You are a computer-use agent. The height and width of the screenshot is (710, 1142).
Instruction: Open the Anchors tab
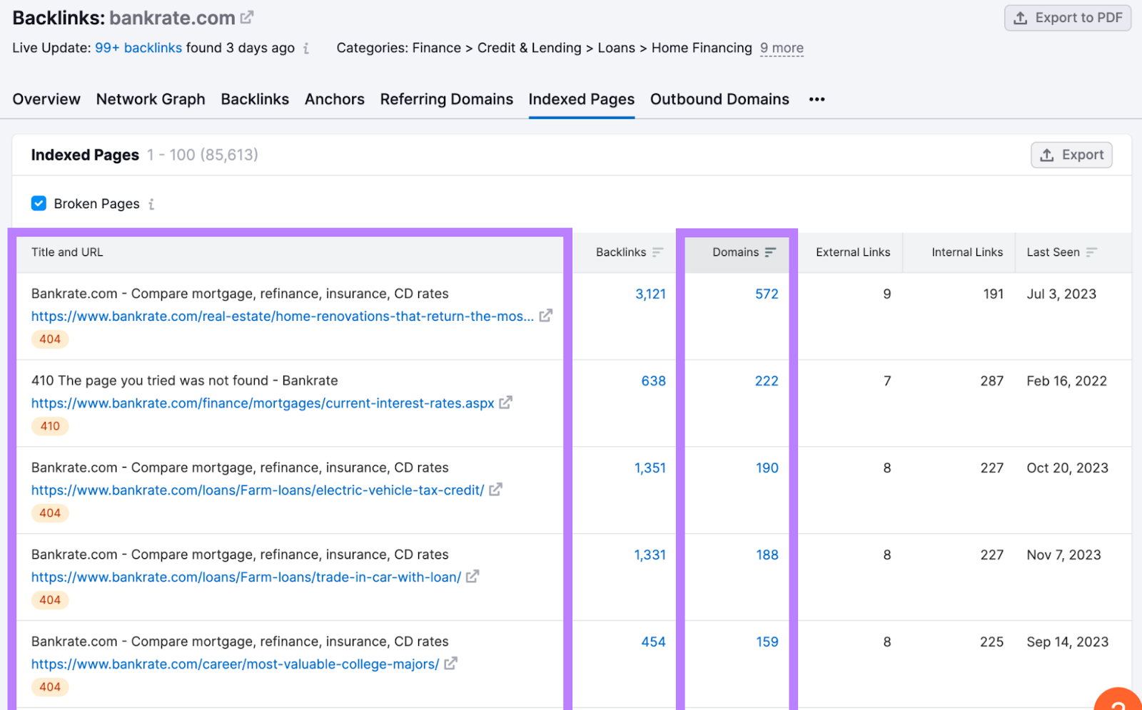(335, 99)
